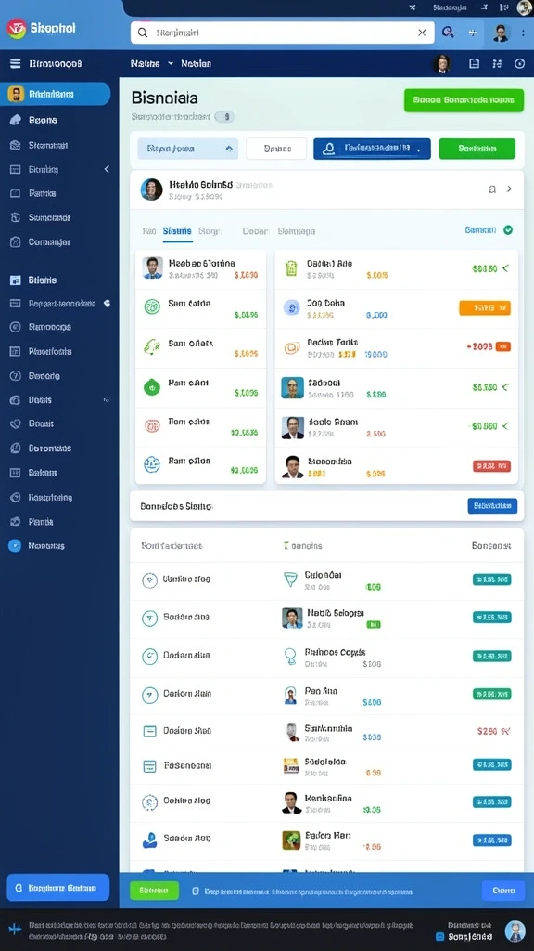Clear the search field with the X icon
Screen dimensions: 534x951
pyautogui.click(x=422, y=33)
